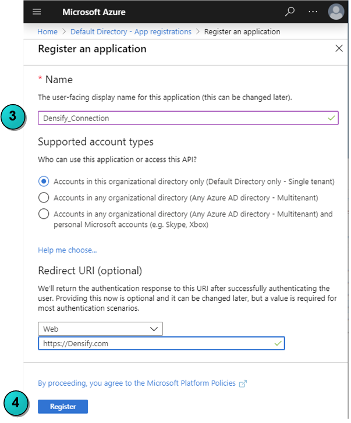Click the green checkmark in the Name field
The image size is (351, 423).
click(331, 118)
